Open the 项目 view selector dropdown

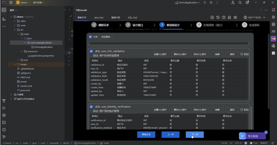point(13,10)
